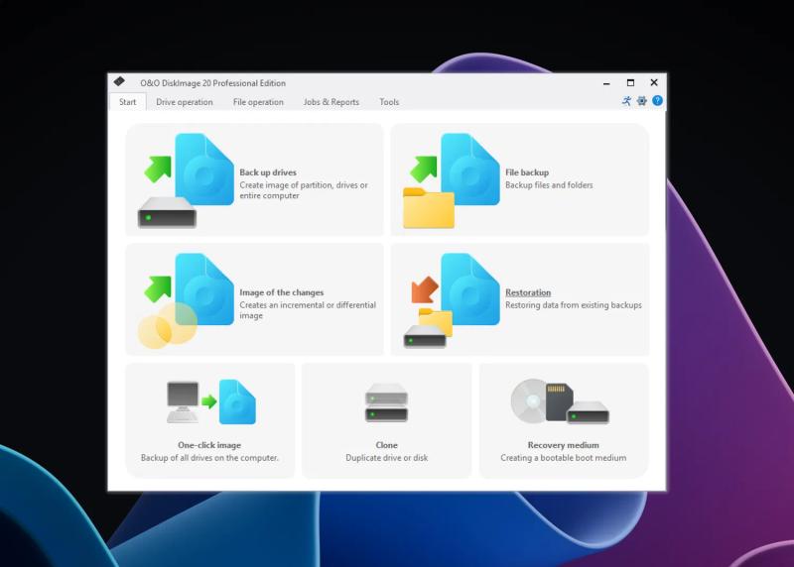794x567 pixels.
Task: Select the Recovery medium title
Action: tap(563, 445)
